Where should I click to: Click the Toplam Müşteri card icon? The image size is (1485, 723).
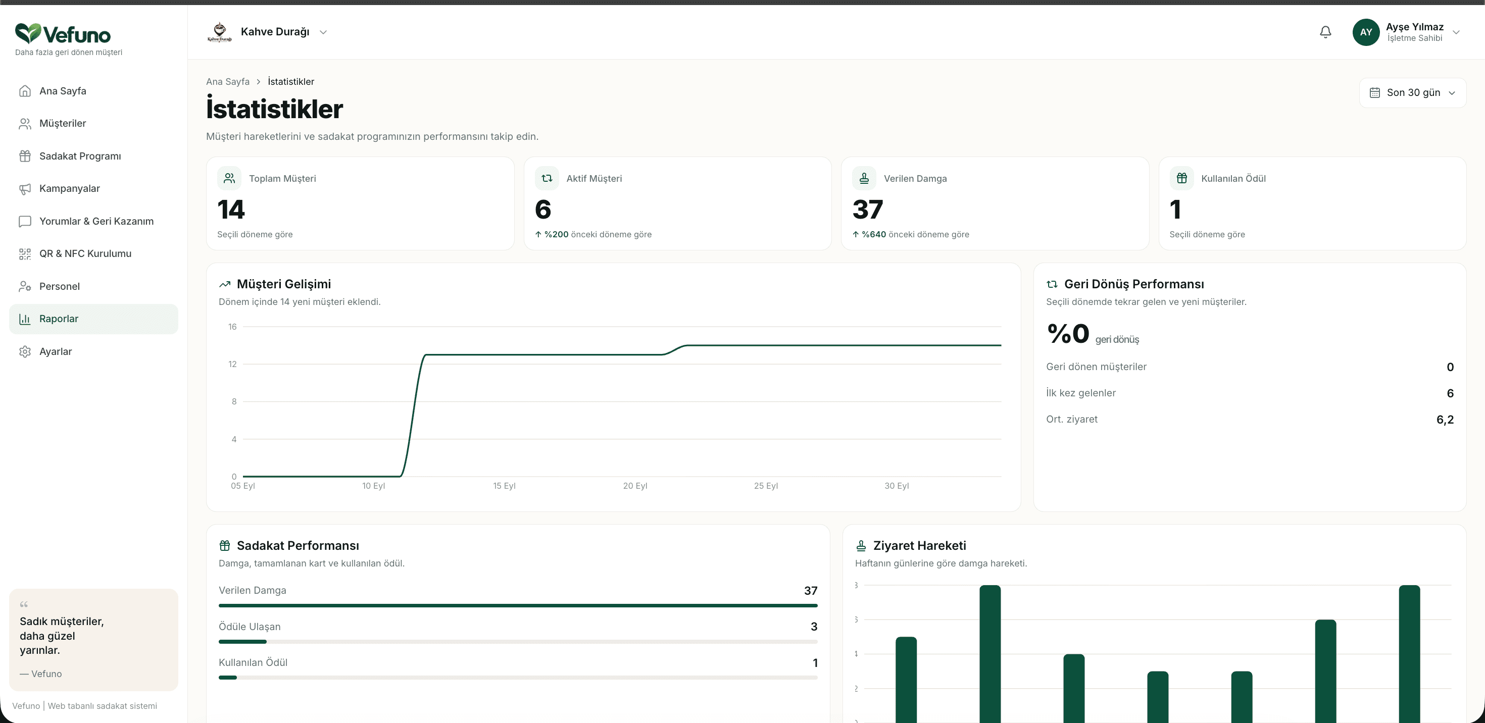[x=229, y=178]
